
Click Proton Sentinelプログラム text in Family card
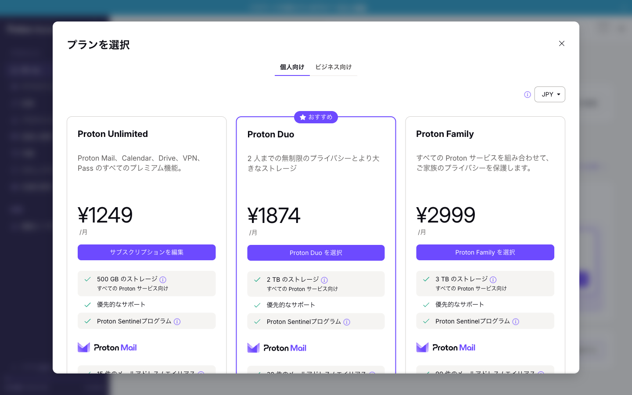(473, 321)
